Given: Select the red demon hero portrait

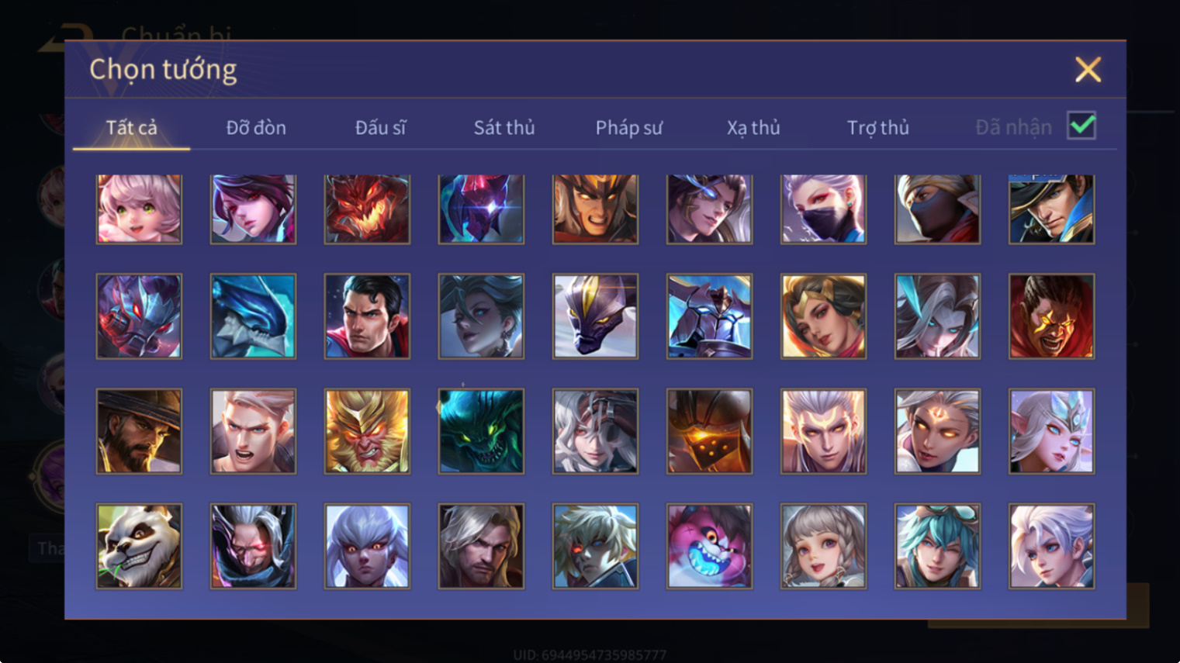Looking at the screenshot, I should (367, 209).
